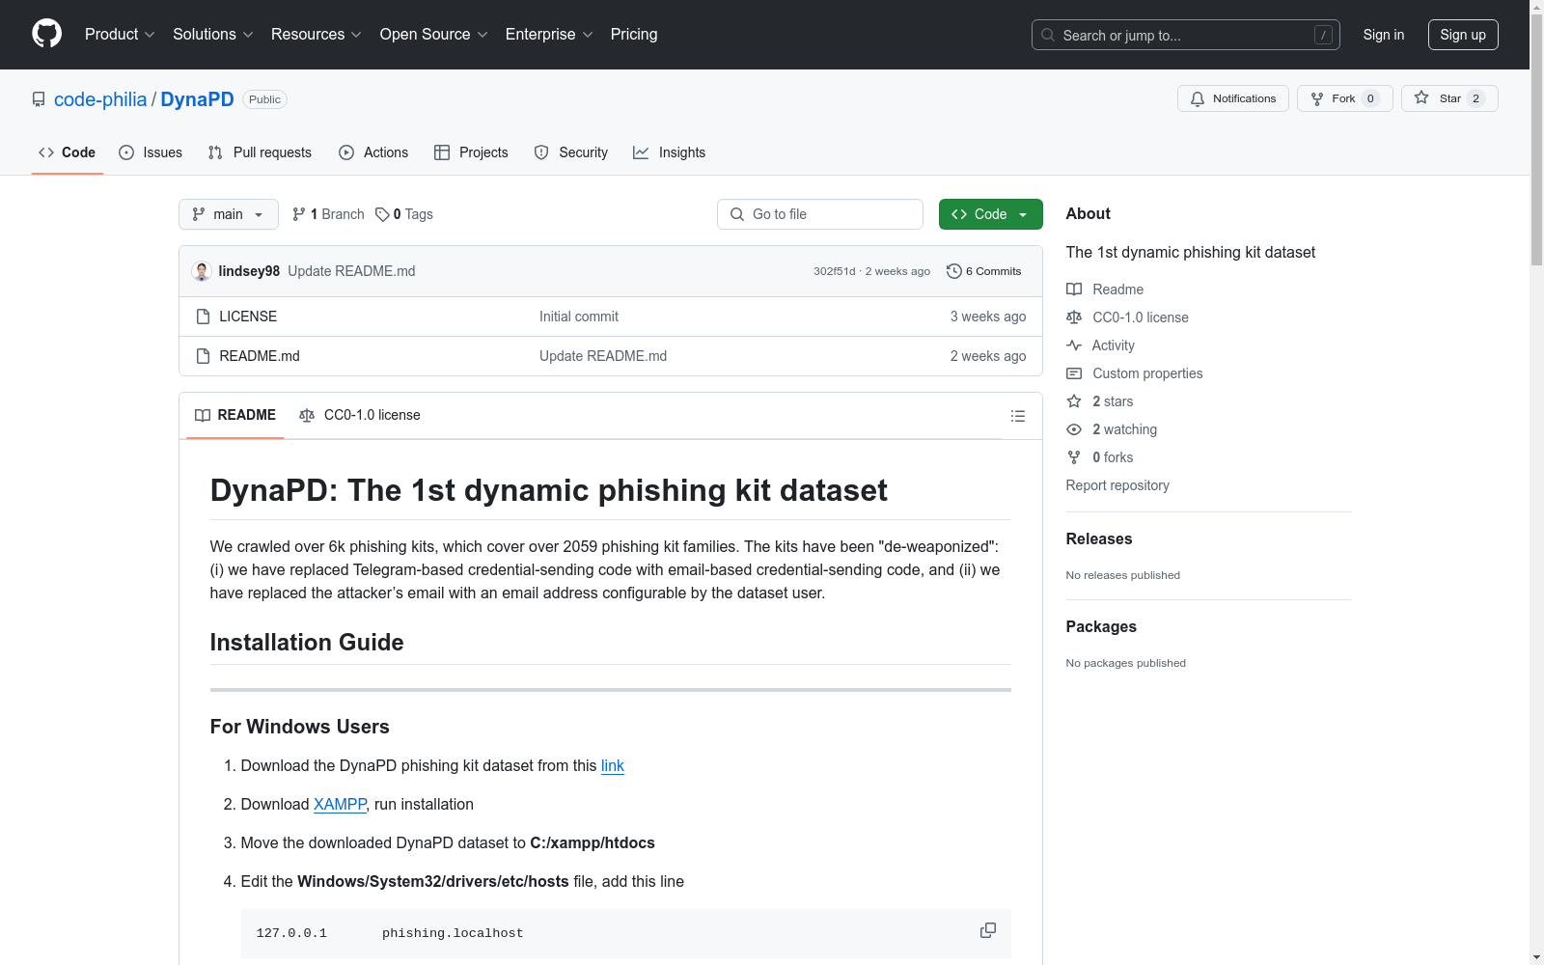Click the XAMPP download link
This screenshot has height=965, width=1544.
tap(340, 804)
